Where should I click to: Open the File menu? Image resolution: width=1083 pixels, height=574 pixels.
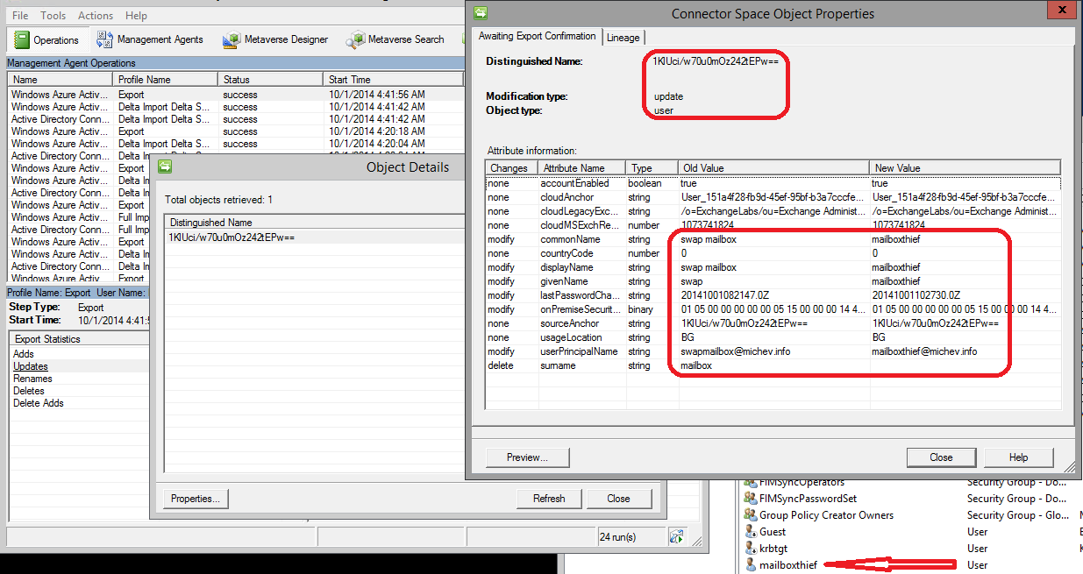20,16
